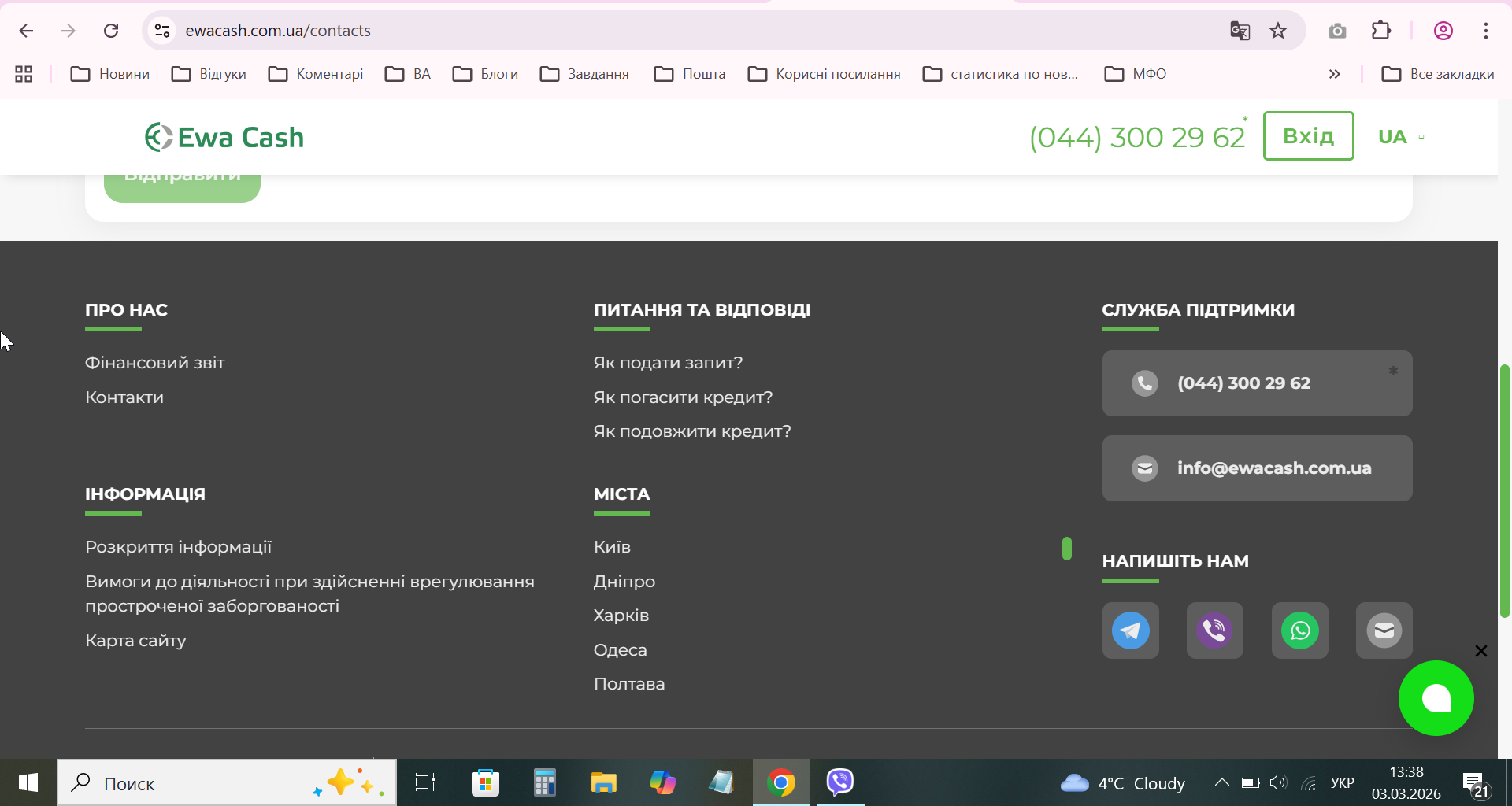Bookmark this page with the star
This screenshot has width=1512, height=806.
[x=1278, y=31]
